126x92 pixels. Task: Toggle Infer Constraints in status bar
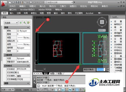(x=38, y=90)
